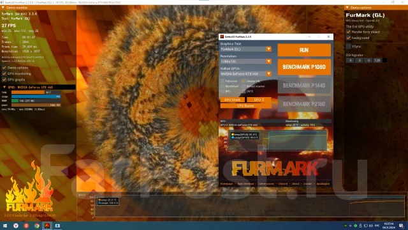The width and height of the screenshot is (408, 230).
Task: Toggle background checkbox in Demo options
Action: click(349, 38)
